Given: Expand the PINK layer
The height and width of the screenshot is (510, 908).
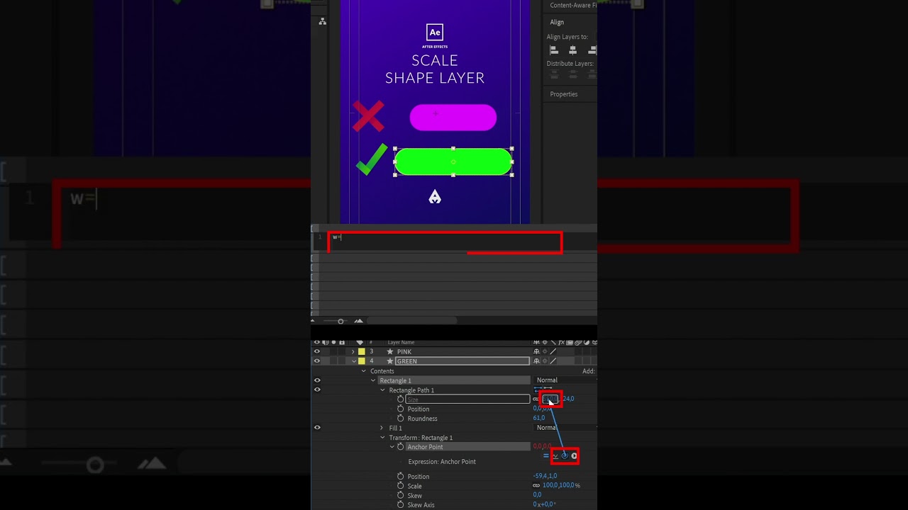Looking at the screenshot, I should coord(353,351).
